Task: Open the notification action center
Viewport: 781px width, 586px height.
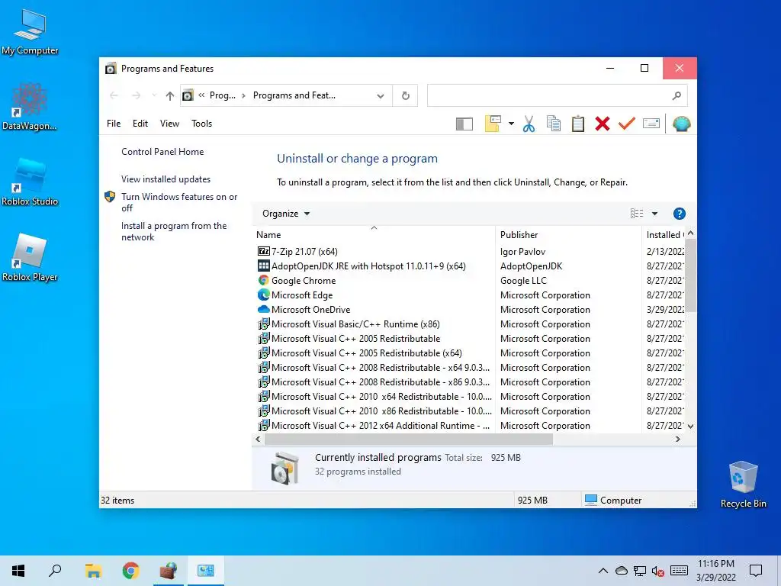Action: click(x=756, y=571)
